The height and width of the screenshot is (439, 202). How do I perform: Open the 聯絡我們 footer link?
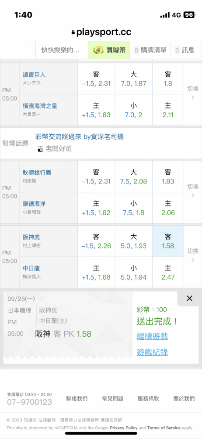[77, 399]
